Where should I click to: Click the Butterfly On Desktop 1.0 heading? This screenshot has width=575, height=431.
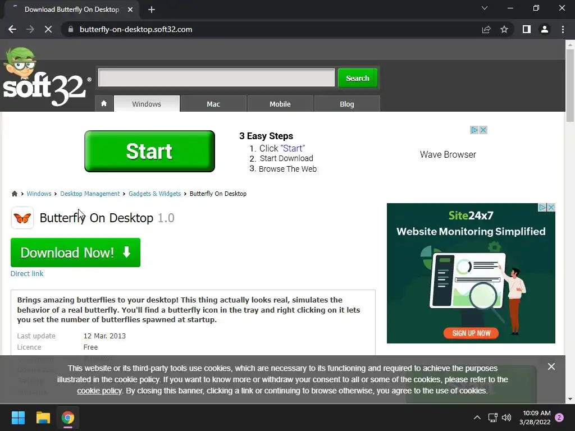[x=107, y=218]
